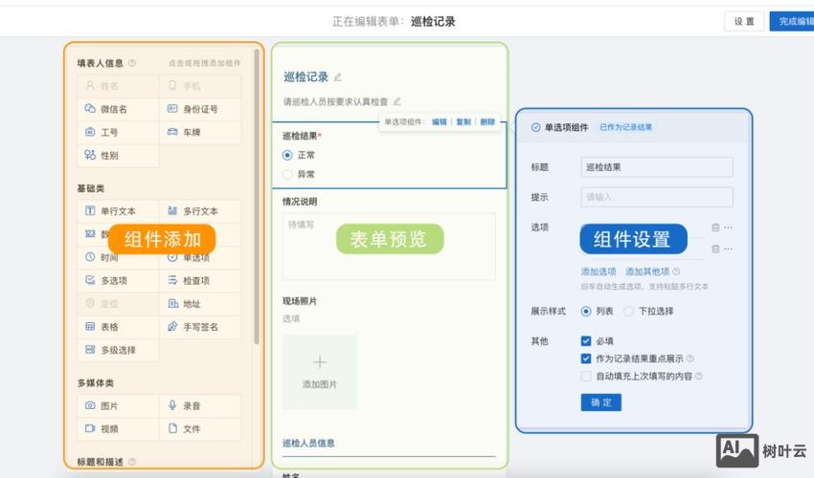Image resolution: width=814 pixels, height=478 pixels.
Task: Delete the second option trash icon
Action: click(x=715, y=249)
